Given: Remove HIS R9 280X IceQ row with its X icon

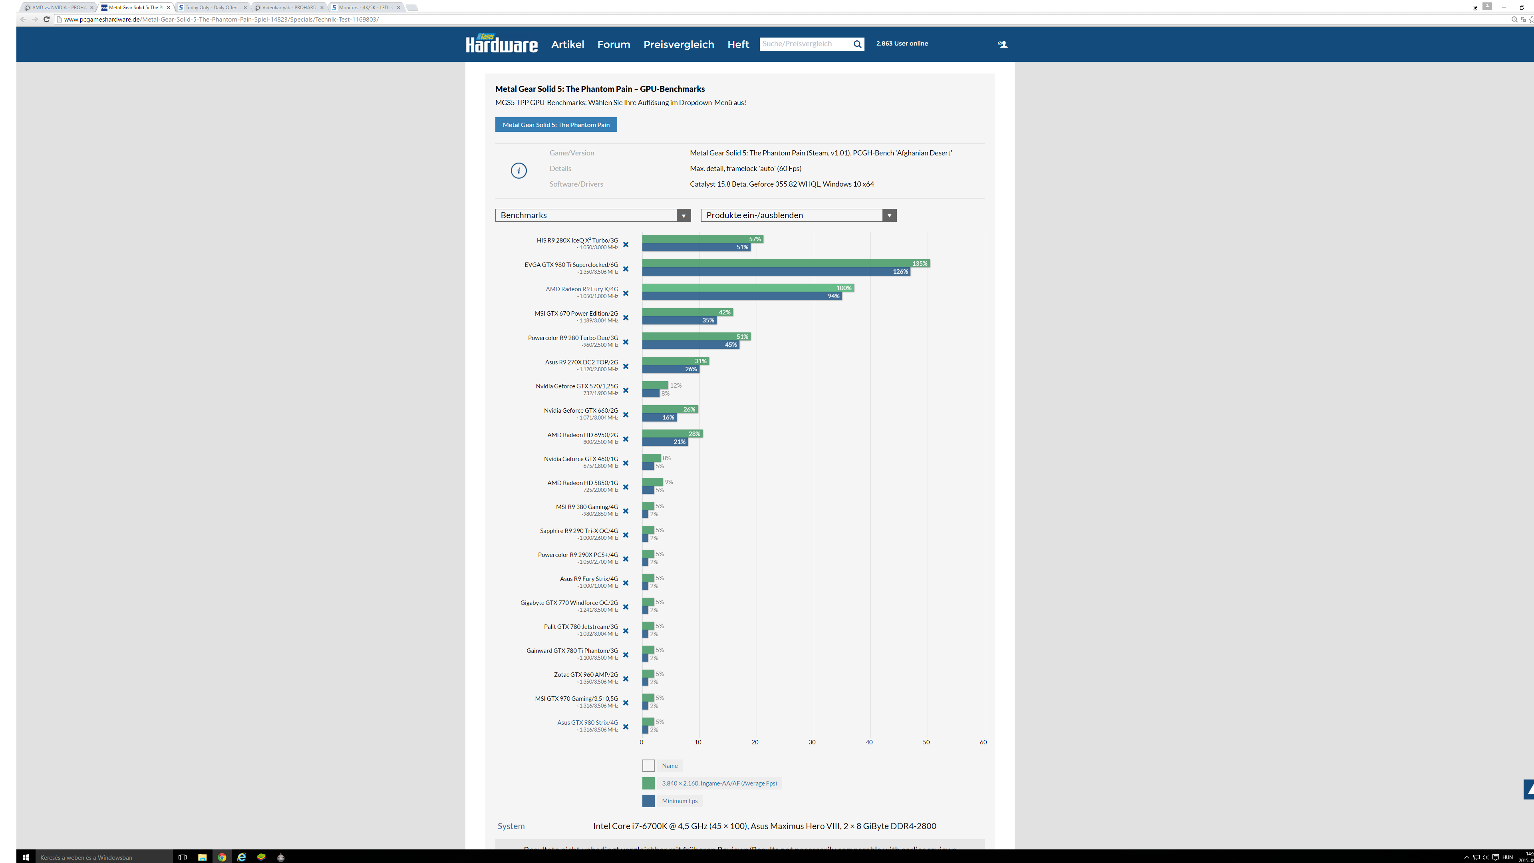Looking at the screenshot, I should (625, 244).
